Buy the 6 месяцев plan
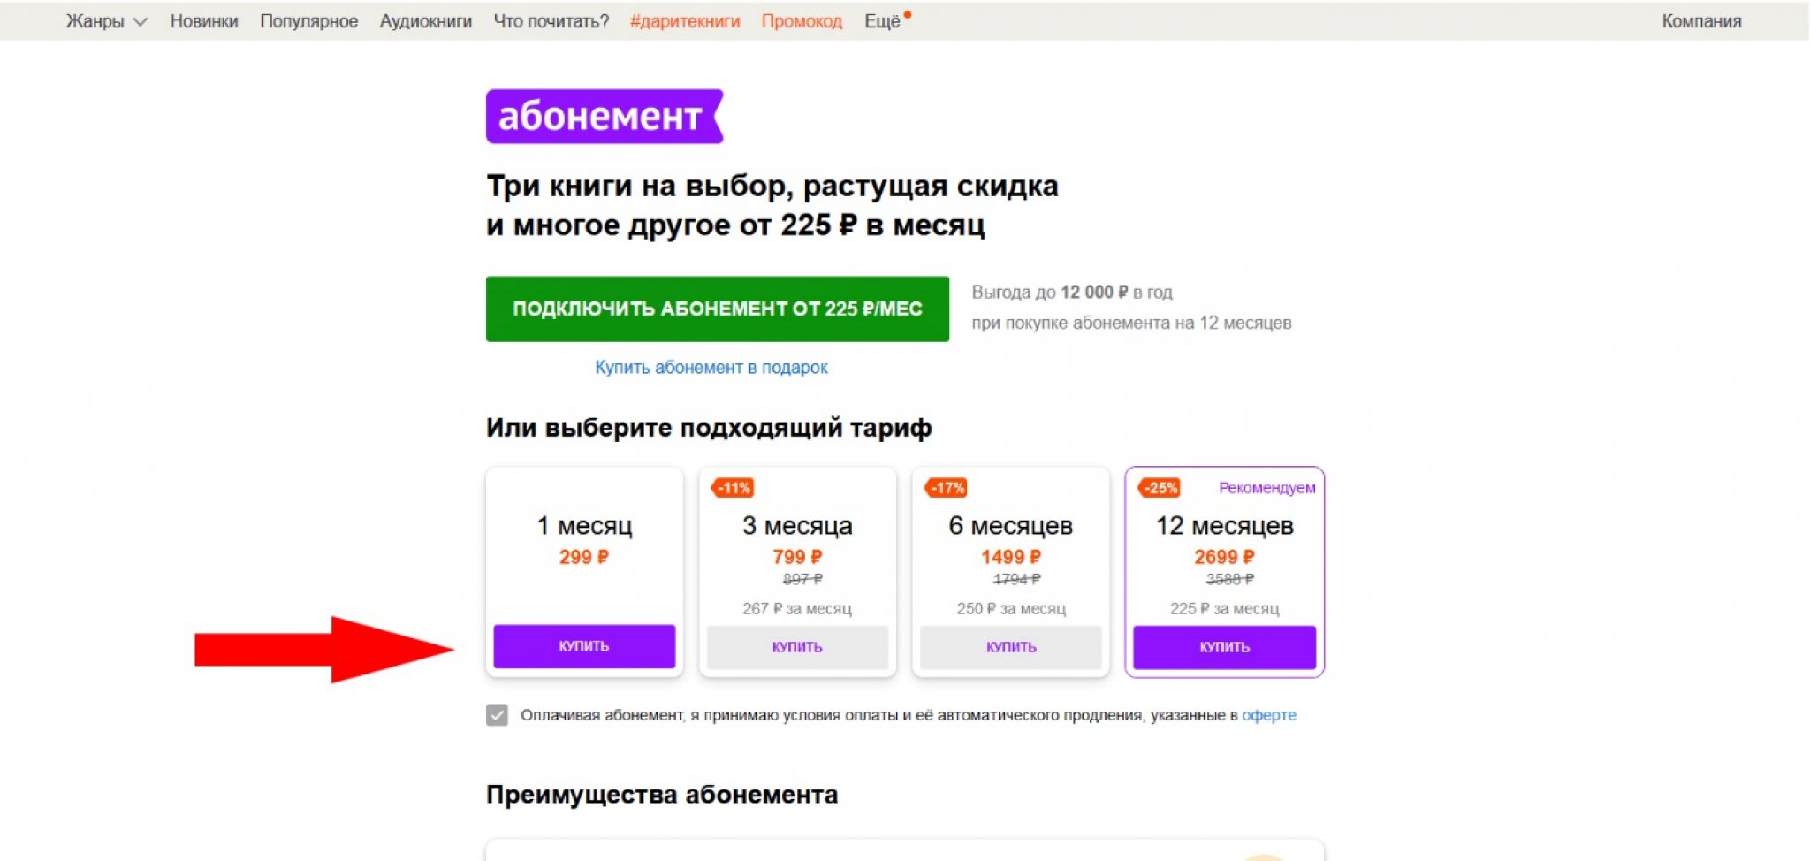The image size is (1810, 861). (x=1011, y=647)
